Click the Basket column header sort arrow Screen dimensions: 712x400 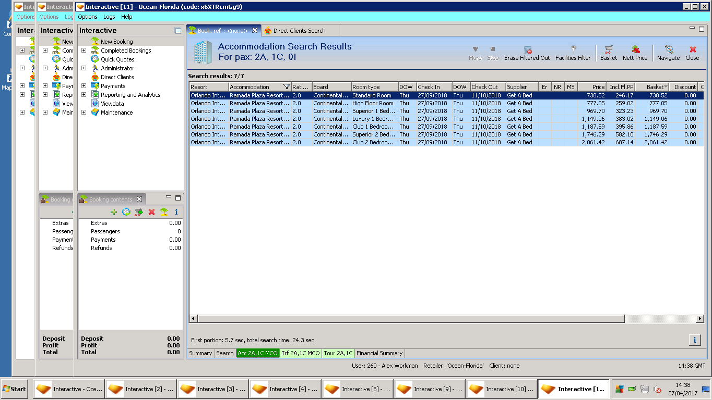666,87
